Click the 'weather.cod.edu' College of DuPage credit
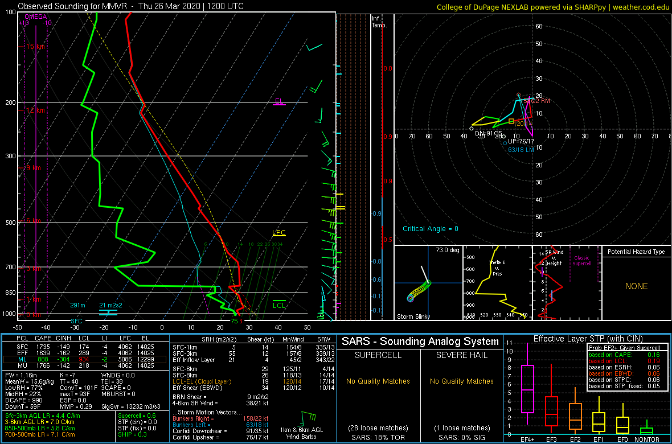Viewport: 672px width, 444px height. [643, 6]
